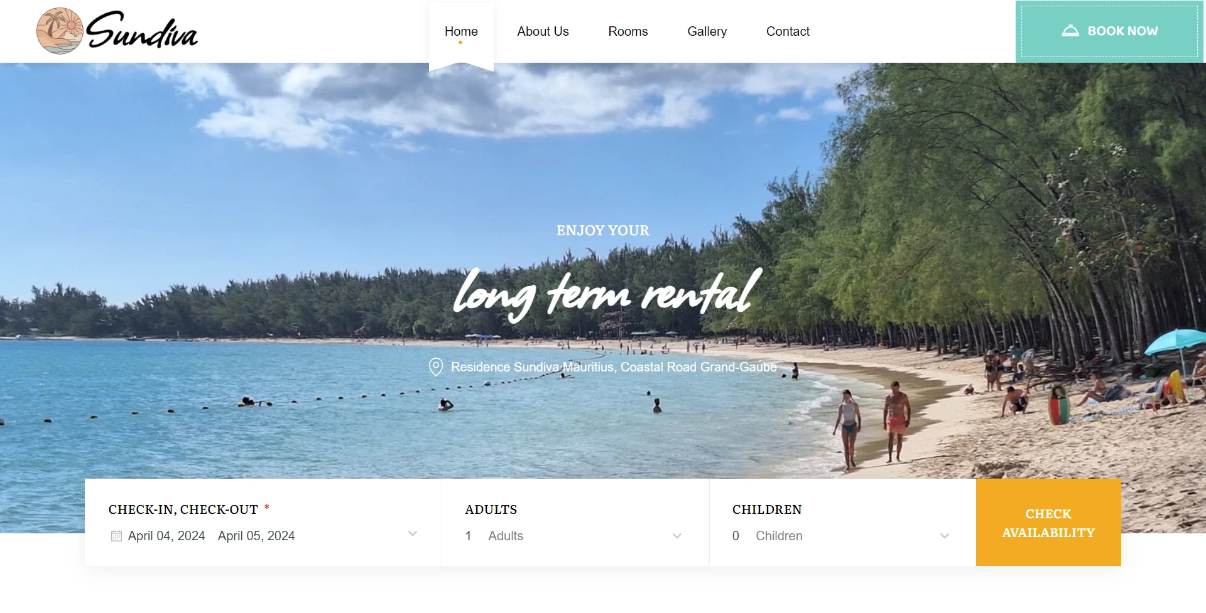The height and width of the screenshot is (613, 1206).
Task: Expand the check-in date dropdown chevron
Action: pyautogui.click(x=413, y=534)
